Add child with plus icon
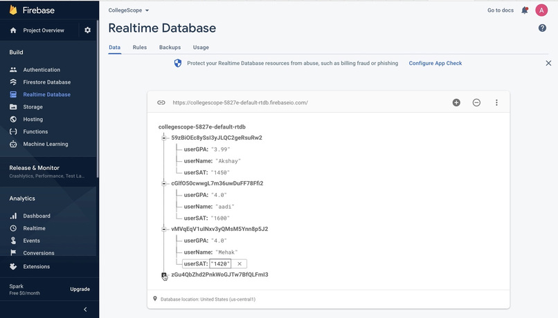Image resolution: width=558 pixels, height=318 pixels. tap(456, 102)
